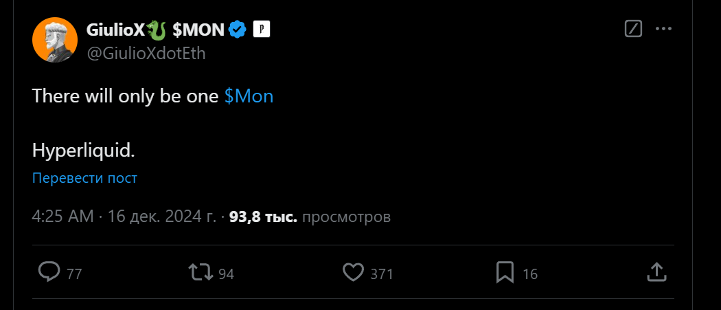This screenshot has width=721, height=310.
Task: Click the "Hyperliquid." post text
Action: [x=84, y=150]
